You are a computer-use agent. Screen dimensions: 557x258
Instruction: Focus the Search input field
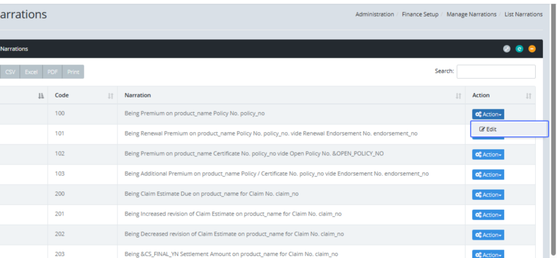[x=496, y=71]
